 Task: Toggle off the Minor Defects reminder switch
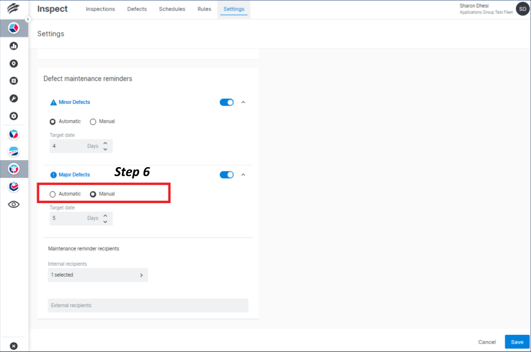pyautogui.click(x=227, y=102)
